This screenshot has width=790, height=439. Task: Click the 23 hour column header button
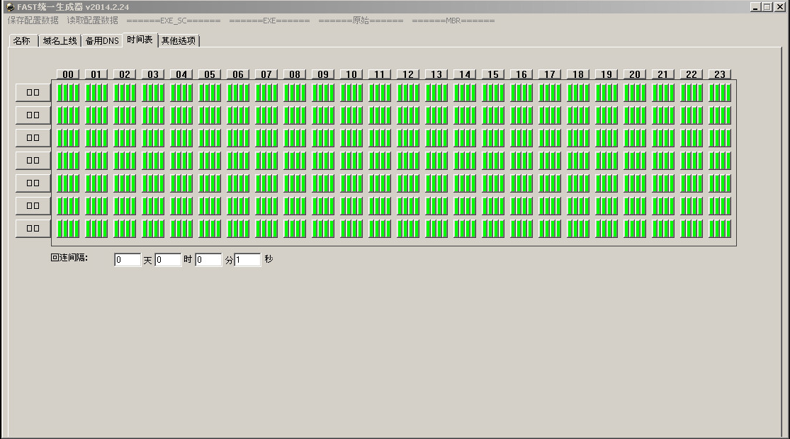(720, 74)
